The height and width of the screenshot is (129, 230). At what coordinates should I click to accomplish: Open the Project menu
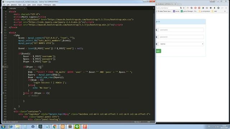pos(40,5)
